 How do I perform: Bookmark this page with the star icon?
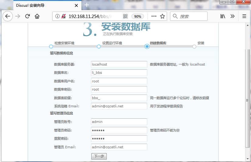[x=162, y=16]
